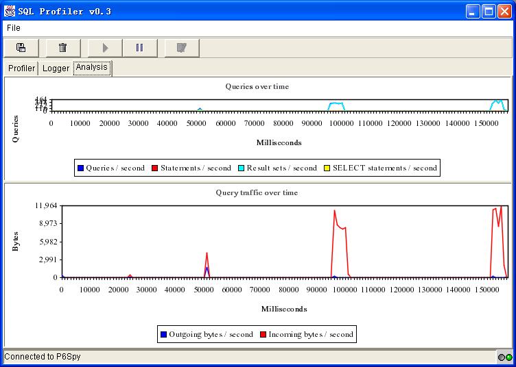516x367 pixels.
Task: Click the trash can clear button
Action: 63,48
